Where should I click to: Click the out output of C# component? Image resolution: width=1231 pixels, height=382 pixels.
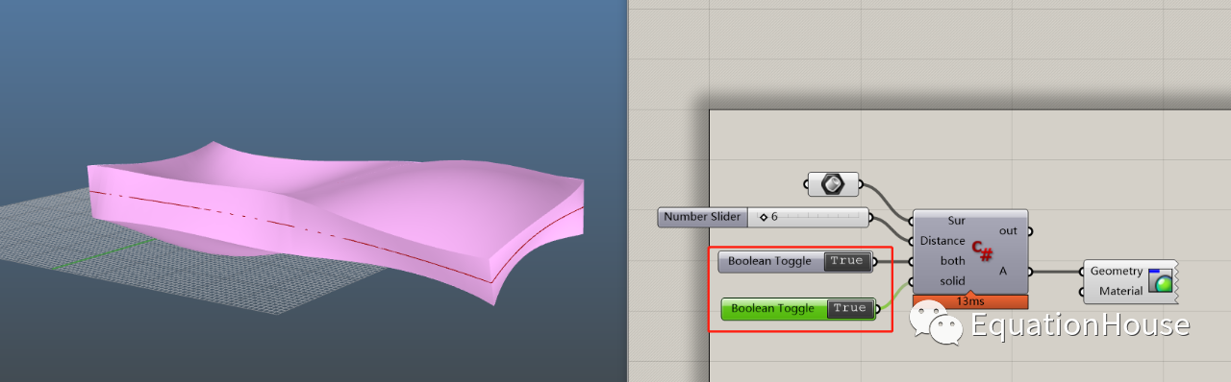pyautogui.click(x=1008, y=230)
